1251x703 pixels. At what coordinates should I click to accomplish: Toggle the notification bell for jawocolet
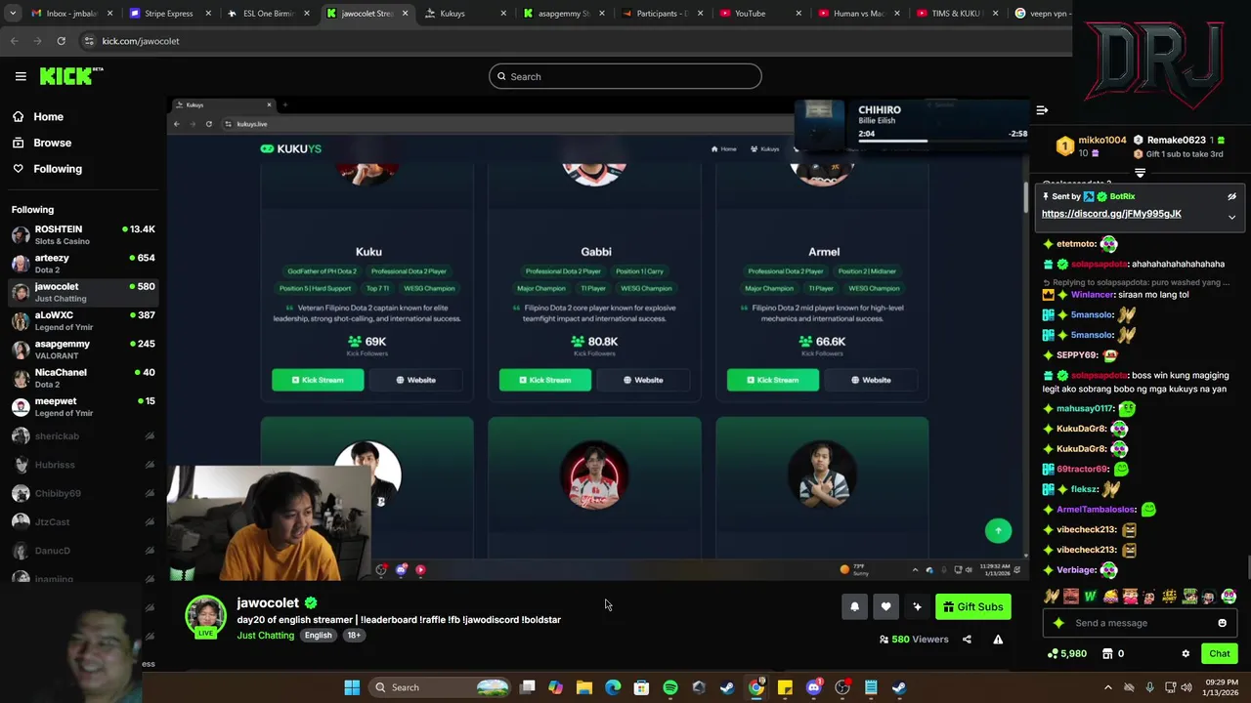click(x=854, y=606)
